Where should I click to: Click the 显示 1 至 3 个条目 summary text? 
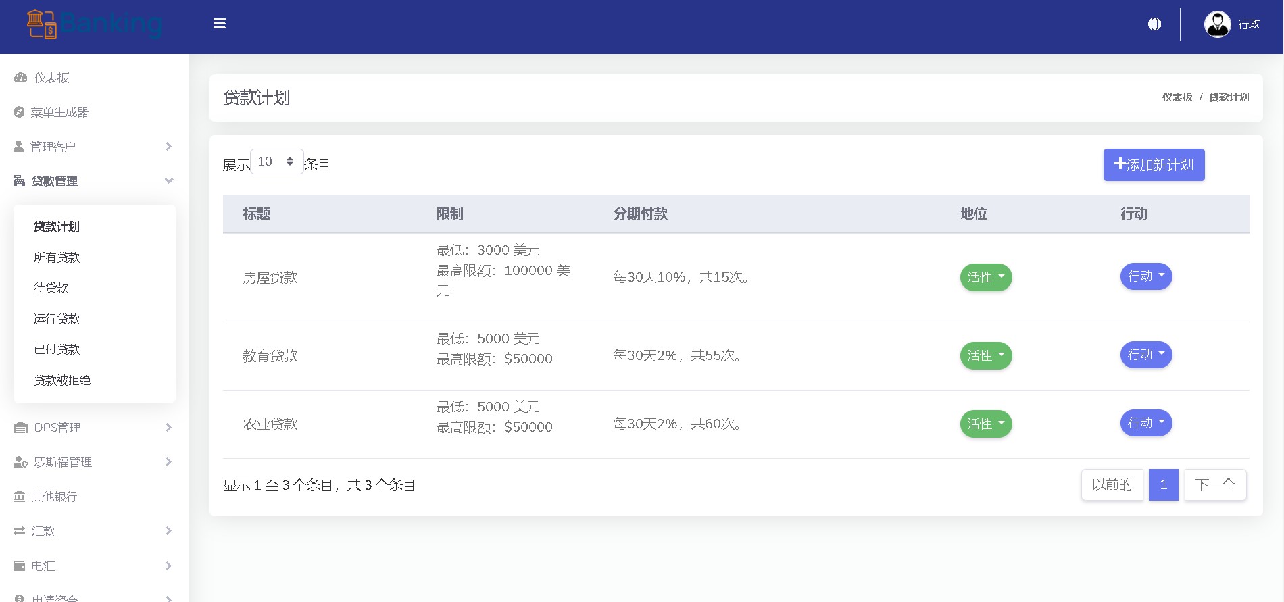319,485
